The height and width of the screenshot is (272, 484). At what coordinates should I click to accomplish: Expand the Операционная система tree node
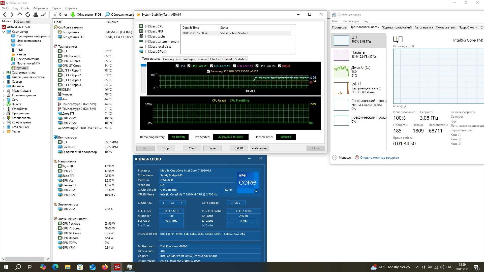point(4,77)
